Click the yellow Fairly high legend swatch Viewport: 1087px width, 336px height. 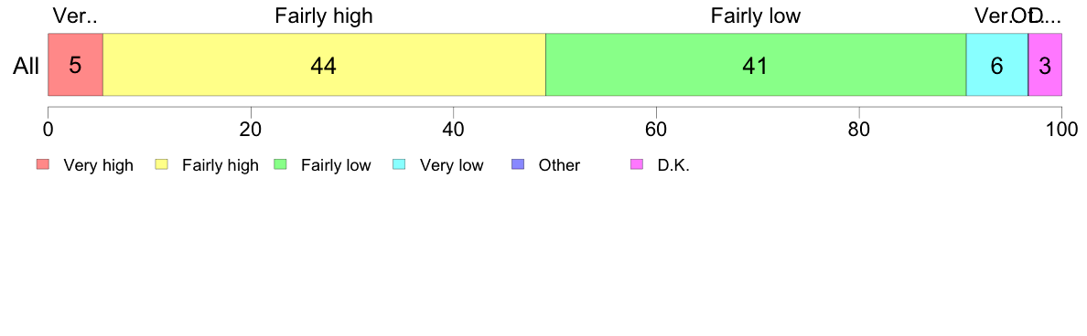[x=162, y=164]
